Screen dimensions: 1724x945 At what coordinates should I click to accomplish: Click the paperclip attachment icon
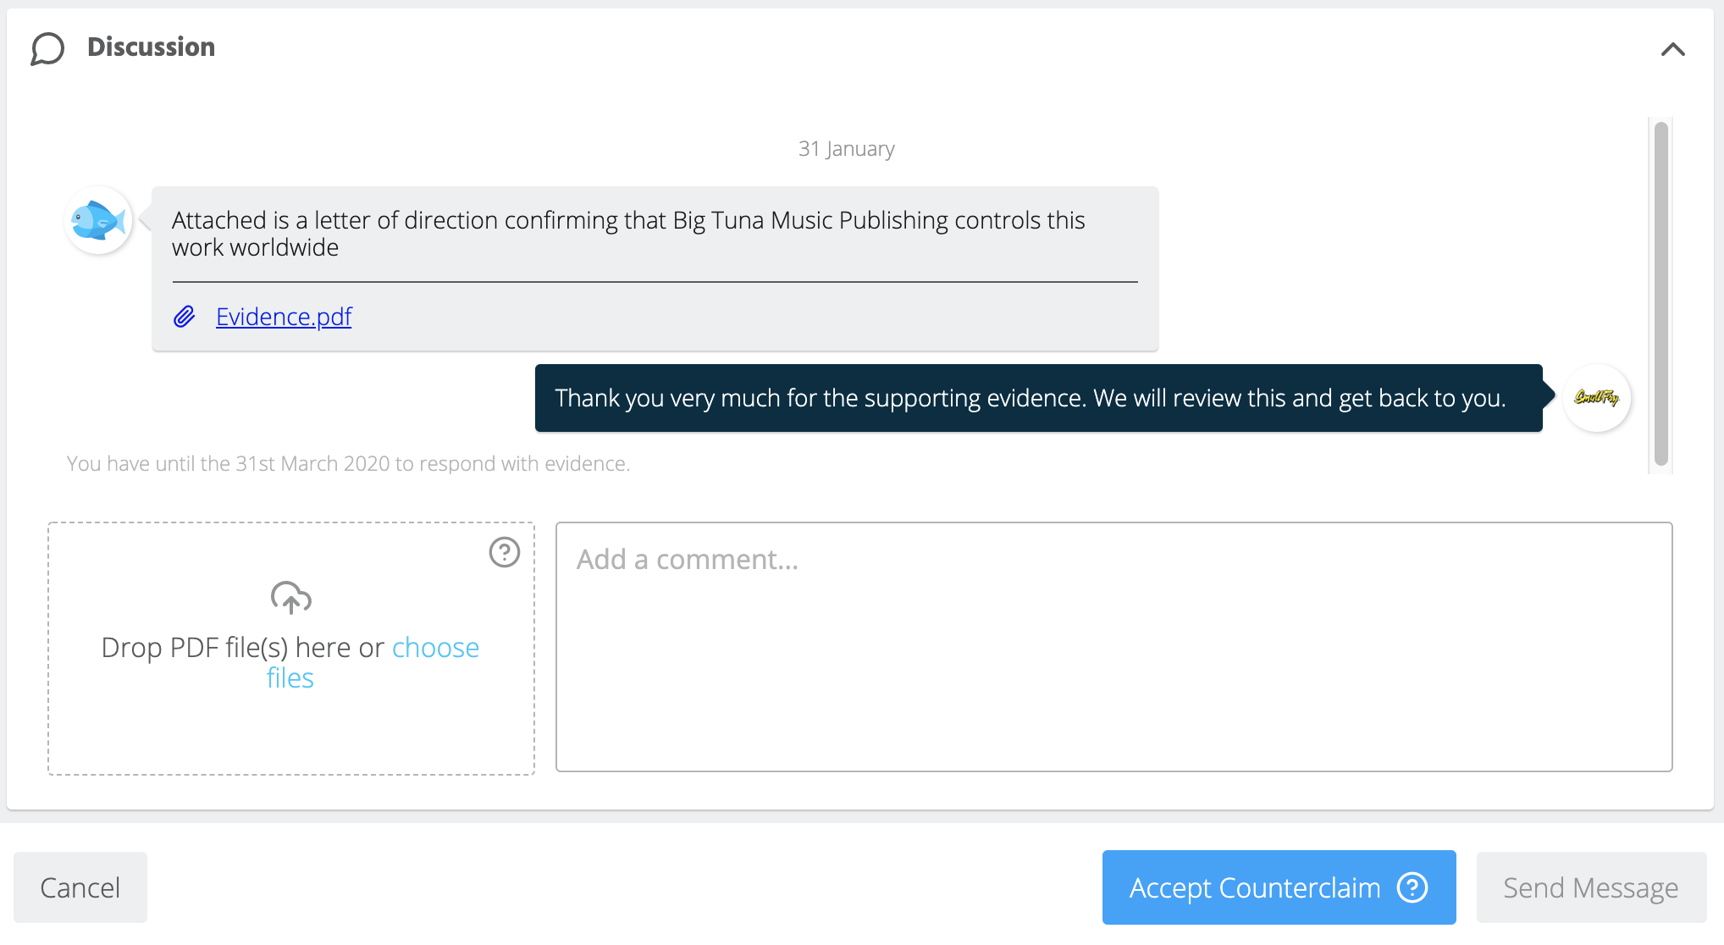[x=185, y=317]
